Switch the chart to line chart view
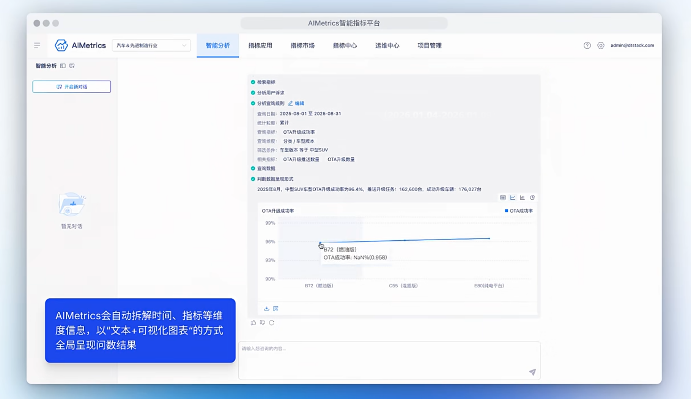 (x=513, y=197)
